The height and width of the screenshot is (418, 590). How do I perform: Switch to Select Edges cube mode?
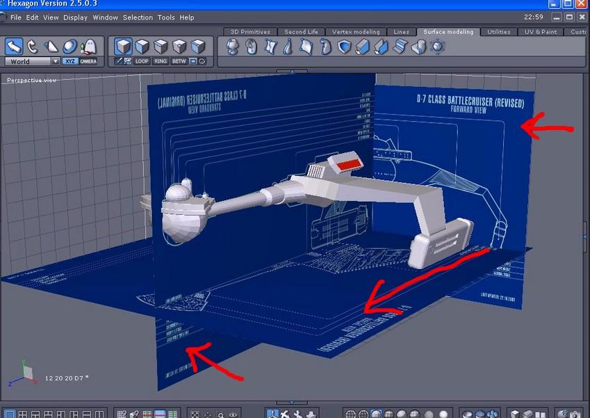point(161,47)
